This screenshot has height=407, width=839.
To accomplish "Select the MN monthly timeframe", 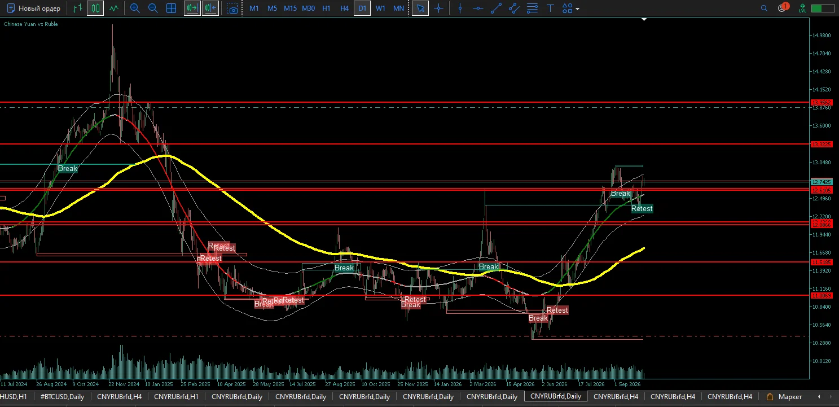I will [398, 8].
